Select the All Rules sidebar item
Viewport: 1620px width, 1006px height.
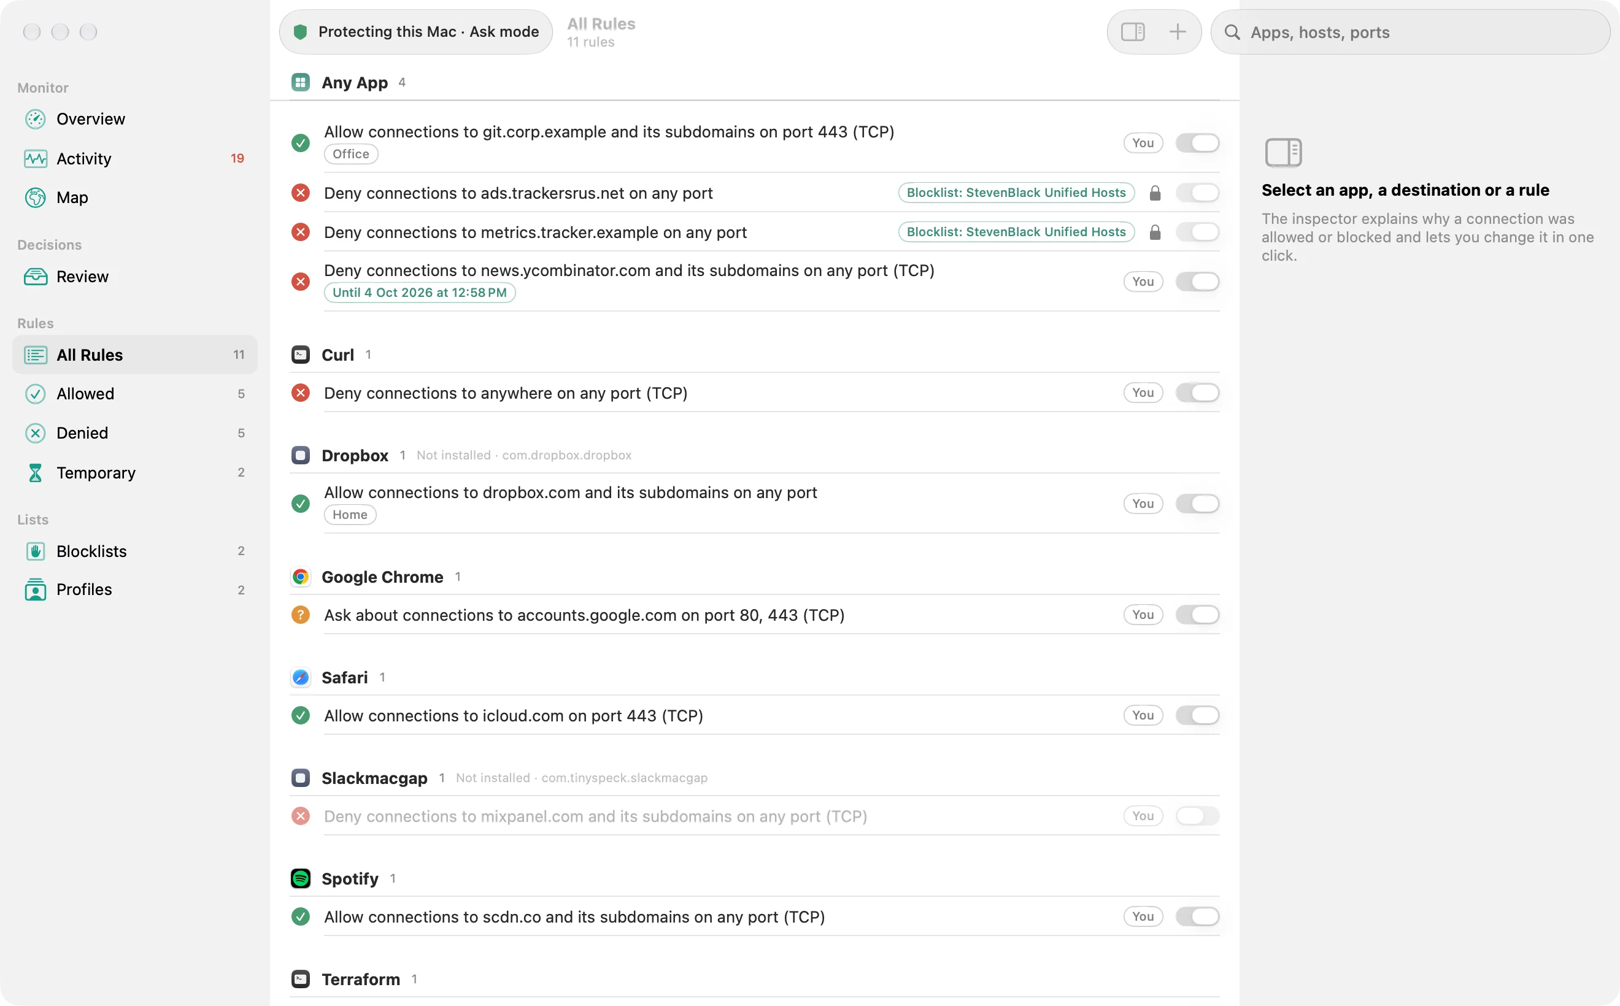(134, 355)
